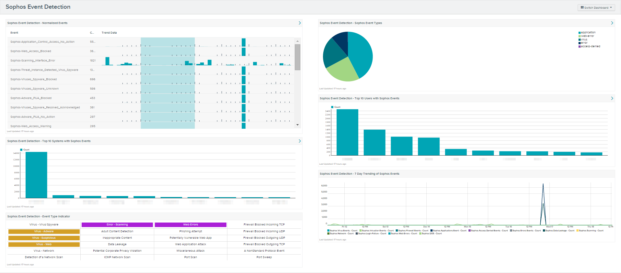Click A NonStandard Protocol Event indicator

264,251
